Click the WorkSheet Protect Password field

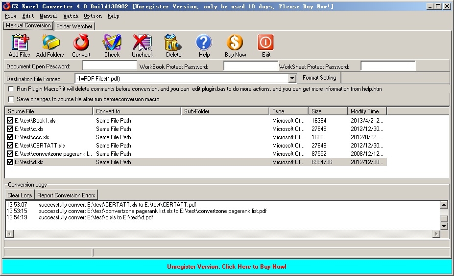tap(388, 65)
